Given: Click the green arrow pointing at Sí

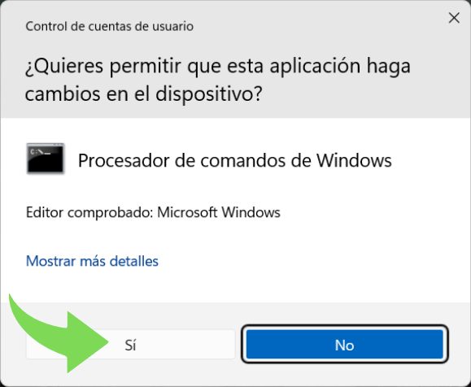Looking at the screenshot, I should (59, 333).
